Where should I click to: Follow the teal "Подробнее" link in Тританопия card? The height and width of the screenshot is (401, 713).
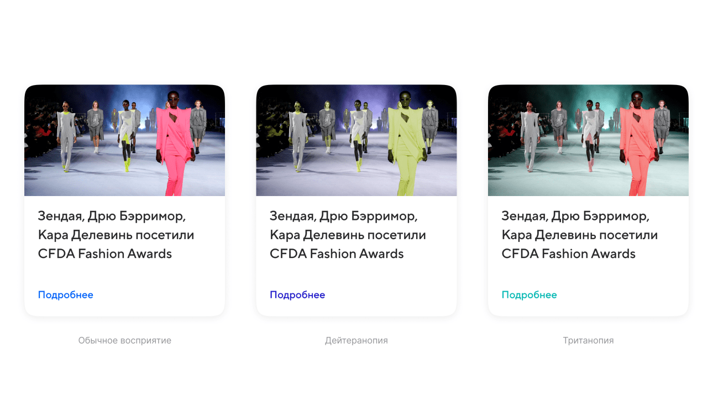click(x=529, y=295)
